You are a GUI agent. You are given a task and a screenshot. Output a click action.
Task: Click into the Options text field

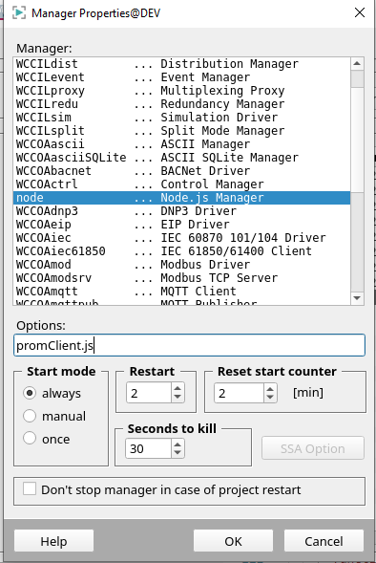click(x=189, y=345)
